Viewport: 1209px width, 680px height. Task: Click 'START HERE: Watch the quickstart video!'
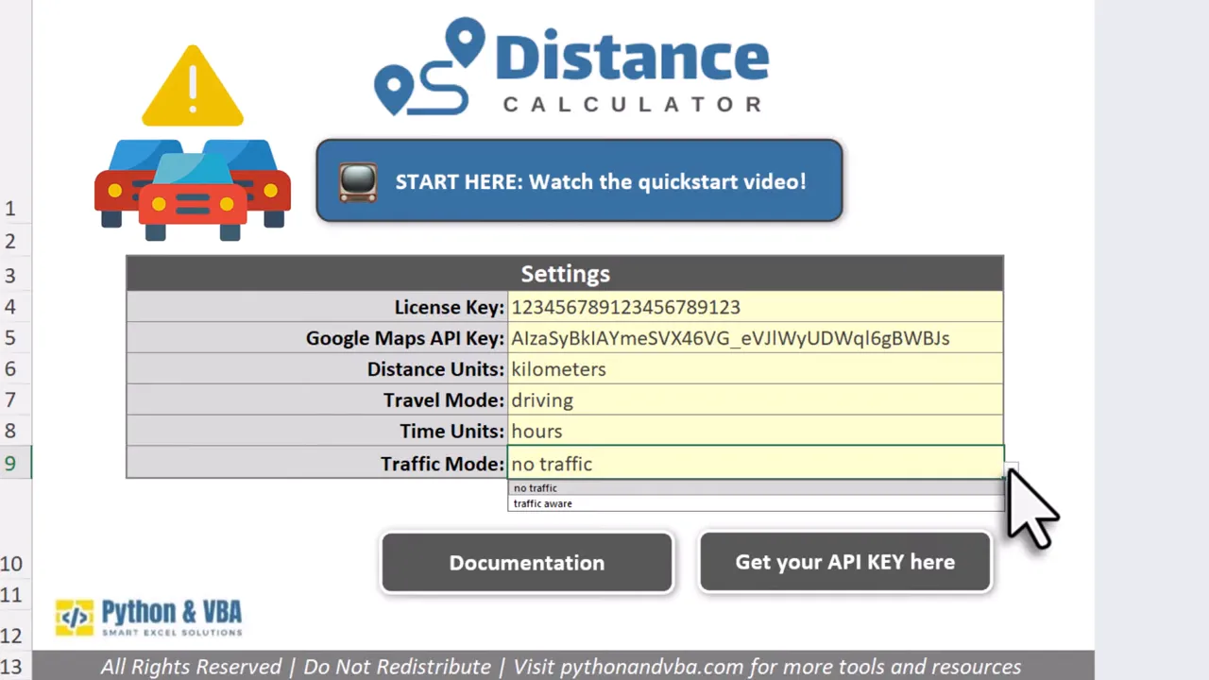[579, 181]
